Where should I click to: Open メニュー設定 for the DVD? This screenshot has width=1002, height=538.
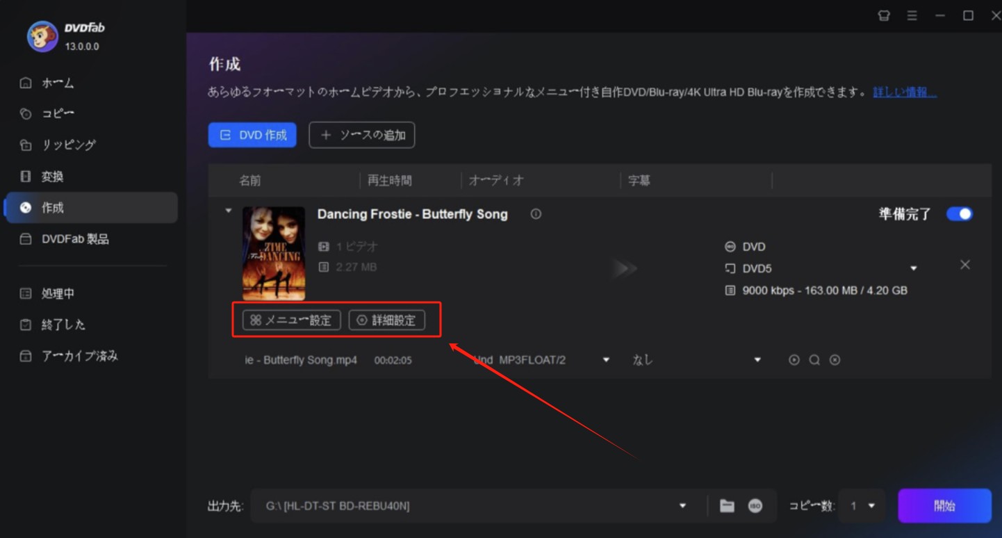coord(292,320)
